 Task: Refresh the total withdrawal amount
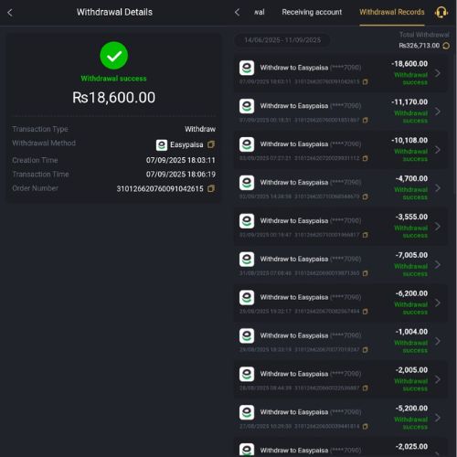tap(446, 46)
